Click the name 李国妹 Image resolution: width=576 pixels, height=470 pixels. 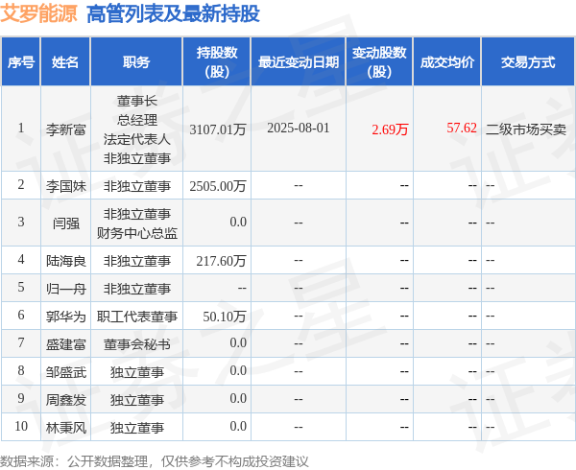(x=65, y=186)
